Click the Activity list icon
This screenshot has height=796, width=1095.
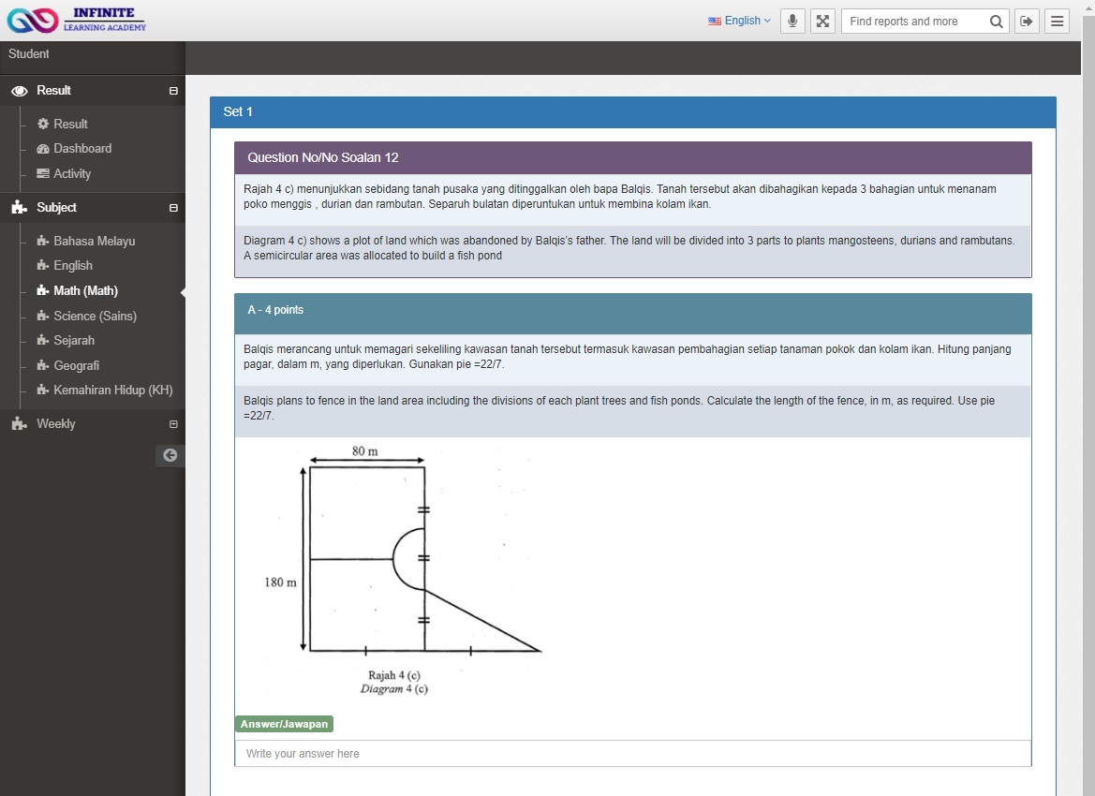(42, 173)
